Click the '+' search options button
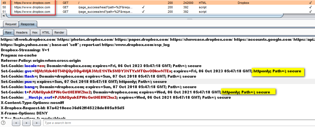 pos(26,123)
